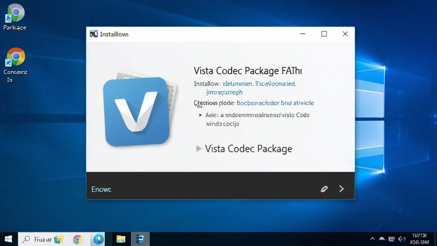
Task: Open the taskbar clock and date
Action: [x=420, y=239]
